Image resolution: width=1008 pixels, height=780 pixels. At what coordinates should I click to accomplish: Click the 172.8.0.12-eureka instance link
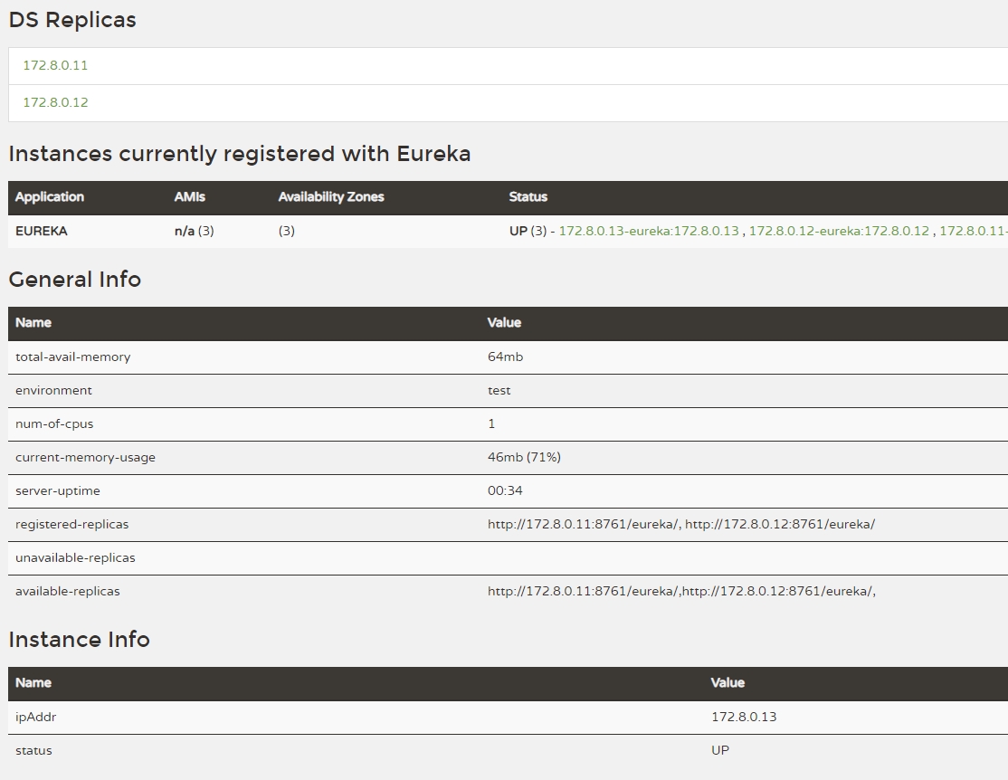tap(838, 231)
